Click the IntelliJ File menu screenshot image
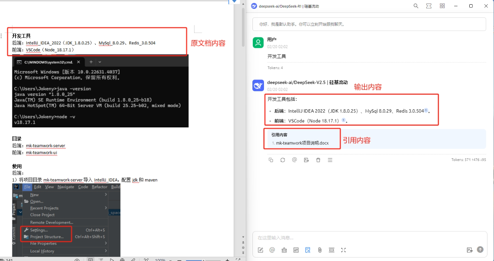494x261 pixels. (x=66, y=220)
